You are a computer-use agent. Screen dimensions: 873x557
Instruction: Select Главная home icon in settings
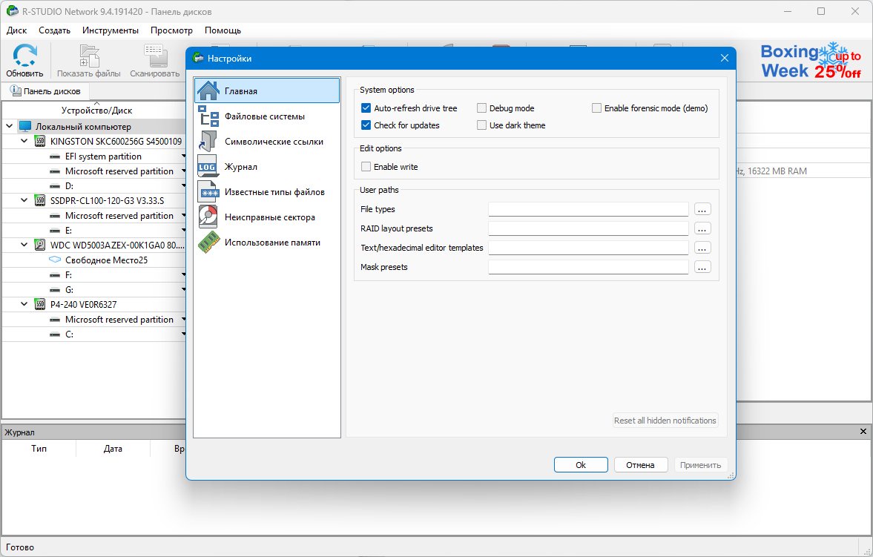click(208, 90)
